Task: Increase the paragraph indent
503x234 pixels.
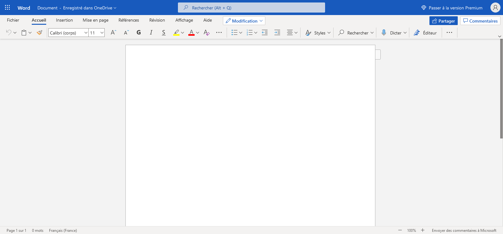Action: pyautogui.click(x=277, y=33)
